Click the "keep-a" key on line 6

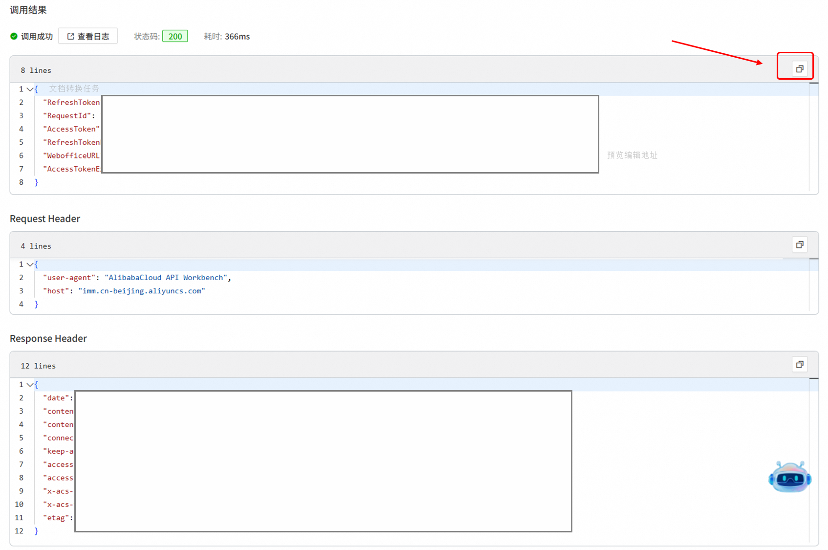point(58,451)
